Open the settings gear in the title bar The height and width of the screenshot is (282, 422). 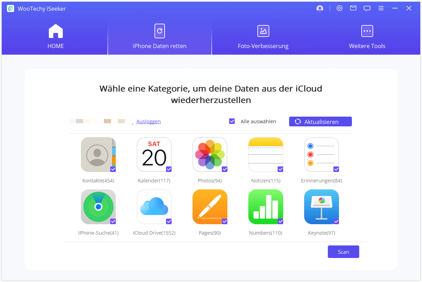pyautogui.click(x=339, y=8)
